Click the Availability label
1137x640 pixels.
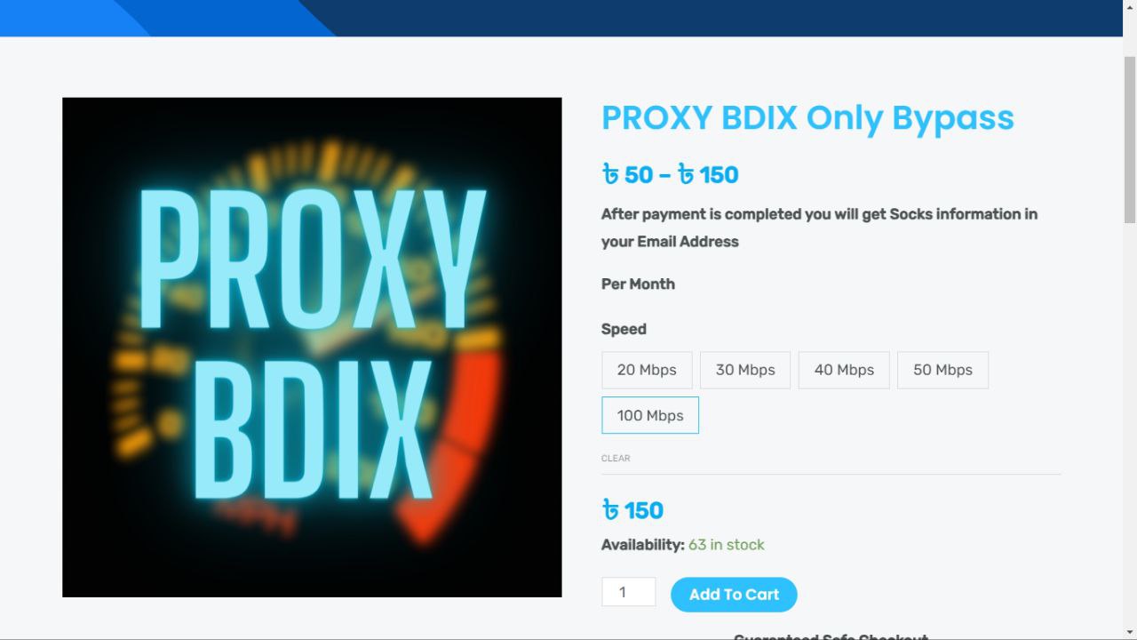point(643,545)
